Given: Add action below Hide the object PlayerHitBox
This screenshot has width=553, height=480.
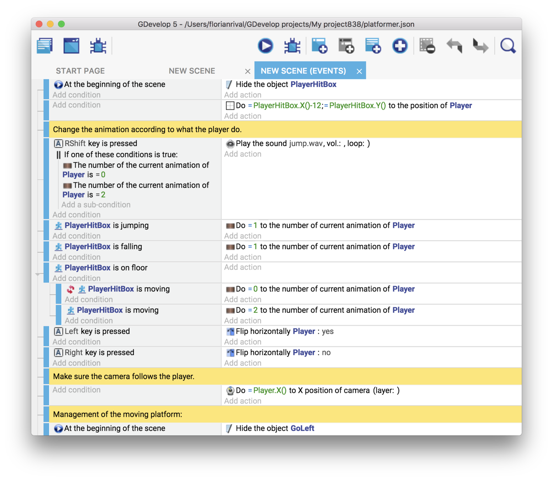Looking at the screenshot, I should point(243,95).
